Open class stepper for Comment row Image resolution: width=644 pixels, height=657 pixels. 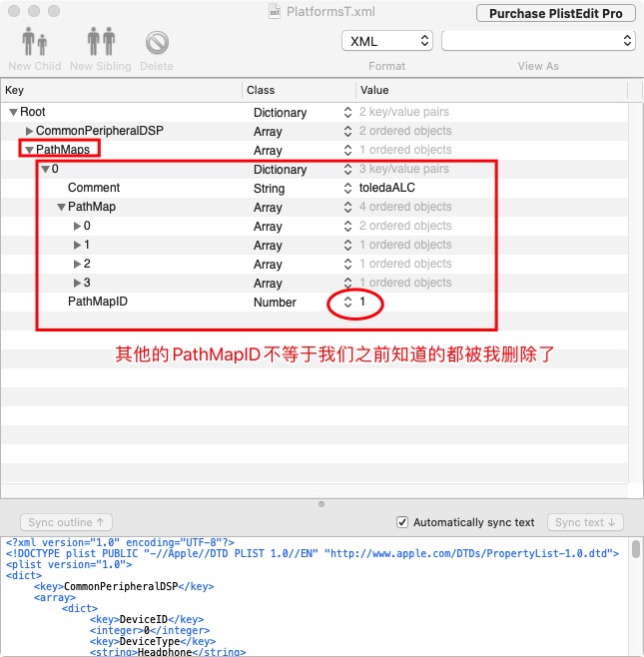pyautogui.click(x=347, y=188)
